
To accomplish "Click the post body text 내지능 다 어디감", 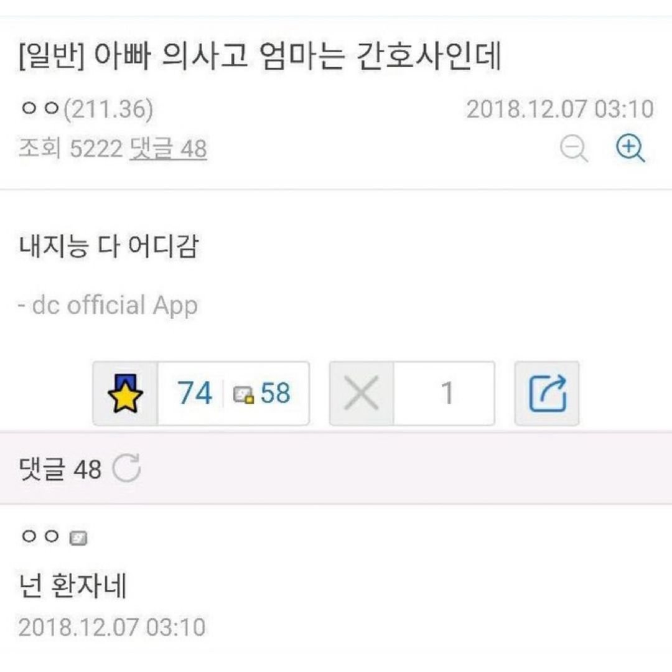I will [108, 246].
